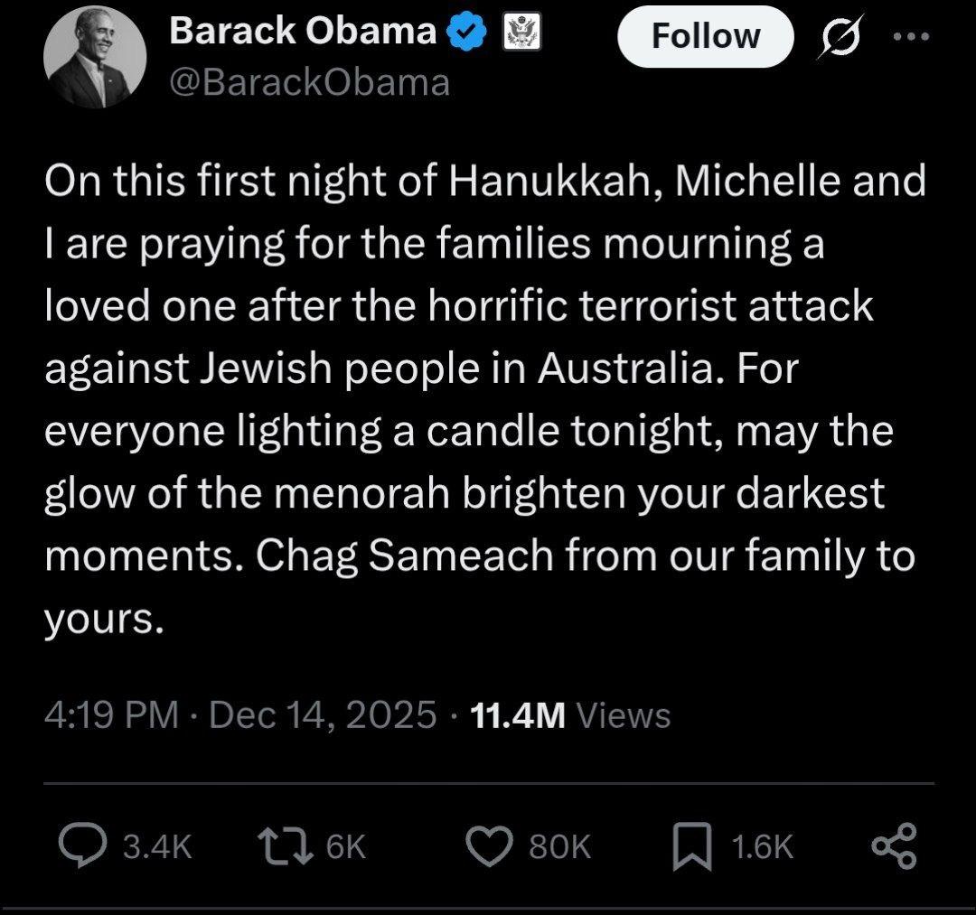The height and width of the screenshot is (915, 976).
Task: Click the 4:19 PM timestamp
Action: pos(111,714)
